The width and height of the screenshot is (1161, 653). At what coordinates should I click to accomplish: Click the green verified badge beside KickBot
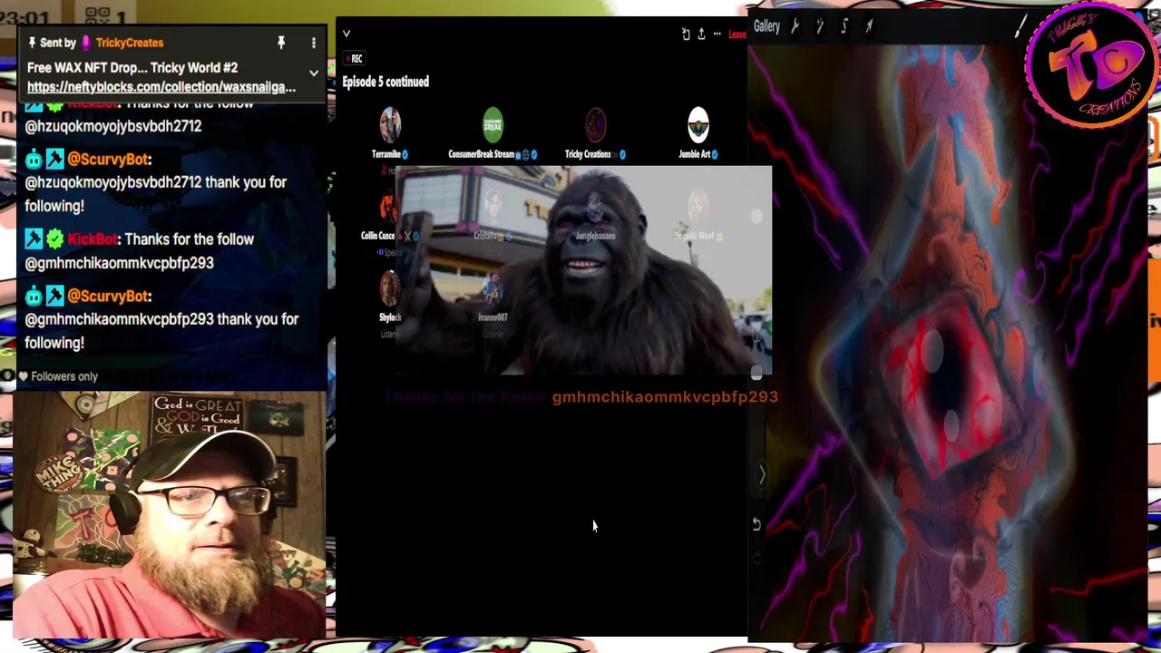point(54,239)
